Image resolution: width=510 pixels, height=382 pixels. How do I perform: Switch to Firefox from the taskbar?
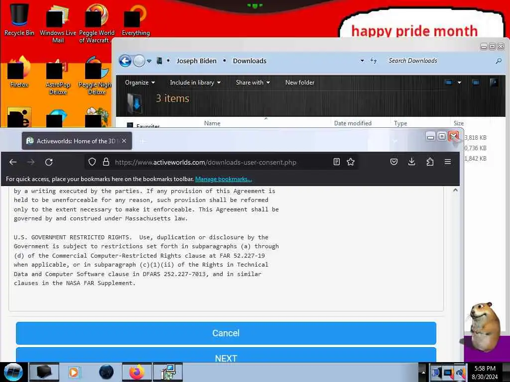[137, 372]
